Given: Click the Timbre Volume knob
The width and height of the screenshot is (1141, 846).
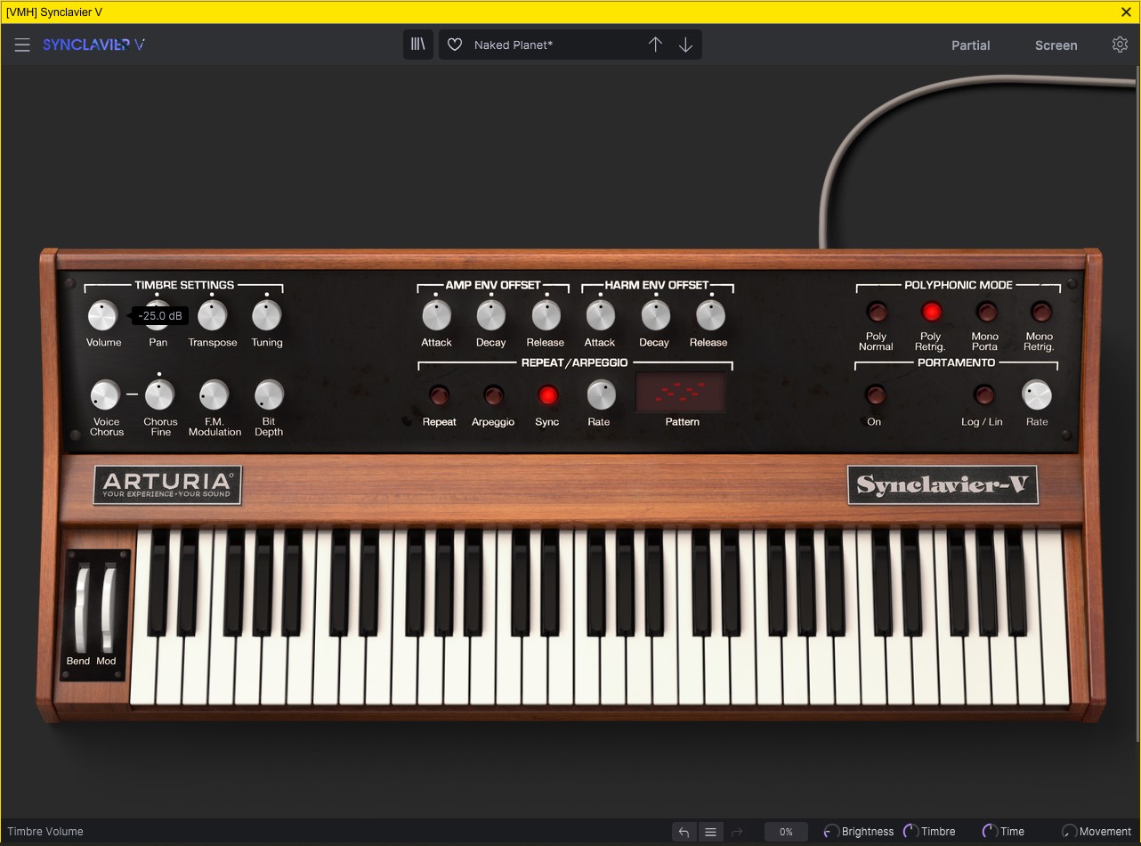Looking at the screenshot, I should point(102,315).
